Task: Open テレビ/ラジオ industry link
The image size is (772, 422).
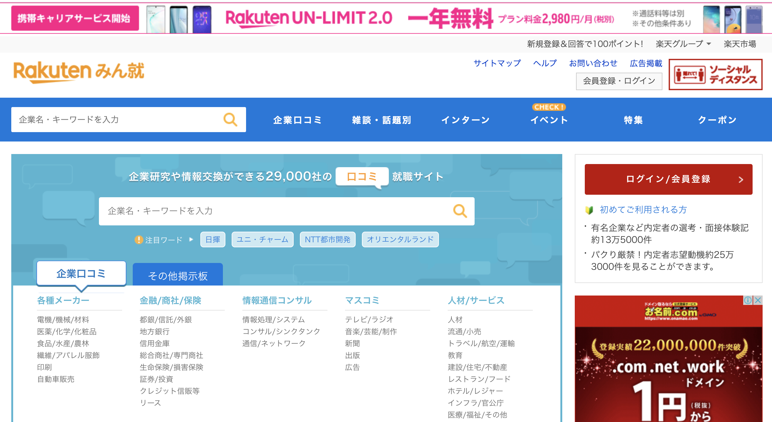Action: (x=369, y=320)
